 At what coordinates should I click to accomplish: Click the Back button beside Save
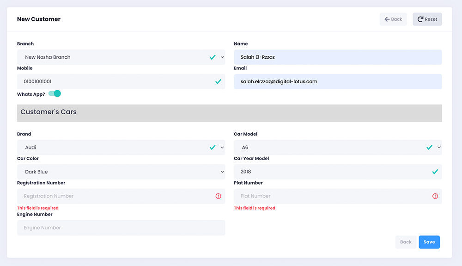406,242
